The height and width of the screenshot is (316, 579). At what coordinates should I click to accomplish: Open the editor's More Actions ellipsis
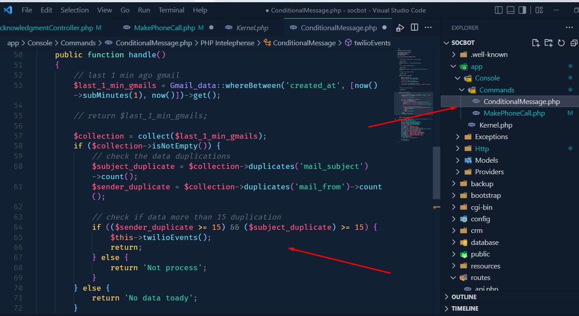click(x=428, y=28)
